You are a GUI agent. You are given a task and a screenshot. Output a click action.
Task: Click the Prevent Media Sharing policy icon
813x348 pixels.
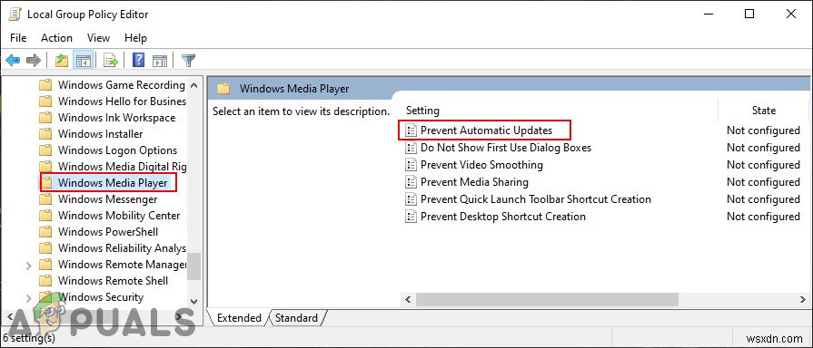[x=411, y=182]
